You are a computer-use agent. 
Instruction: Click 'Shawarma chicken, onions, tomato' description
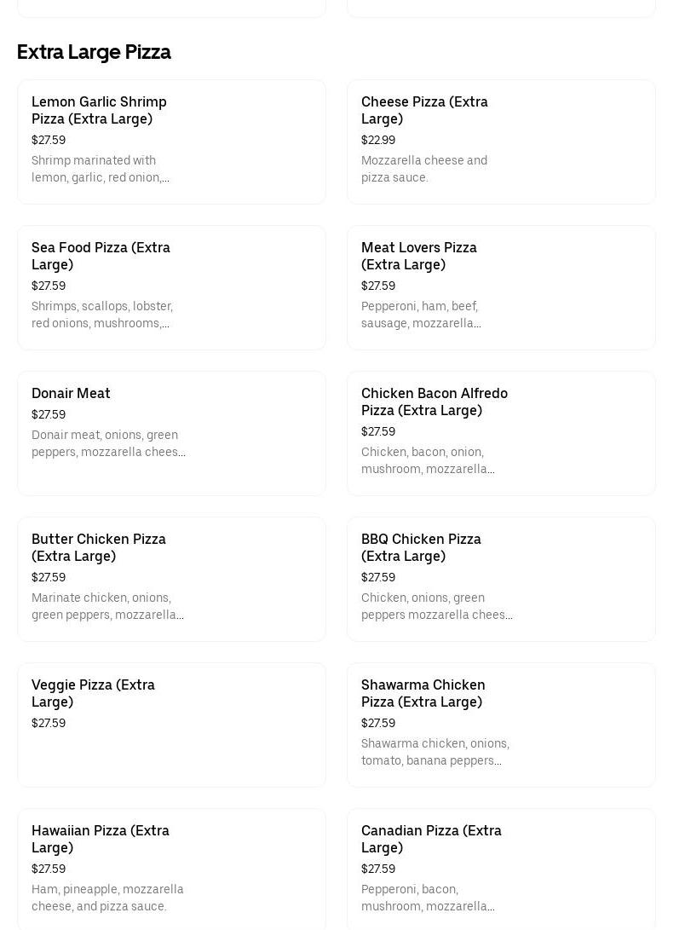(435, 752)
